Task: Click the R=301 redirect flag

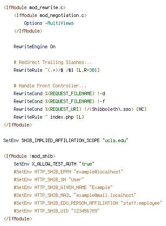Action: tap(90, 70)
